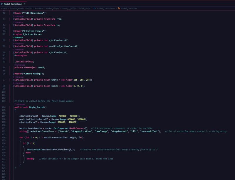Click 'new Color(0, 0, 0)' value
Viewport: 235px width, 180px height.
point(72,86)
